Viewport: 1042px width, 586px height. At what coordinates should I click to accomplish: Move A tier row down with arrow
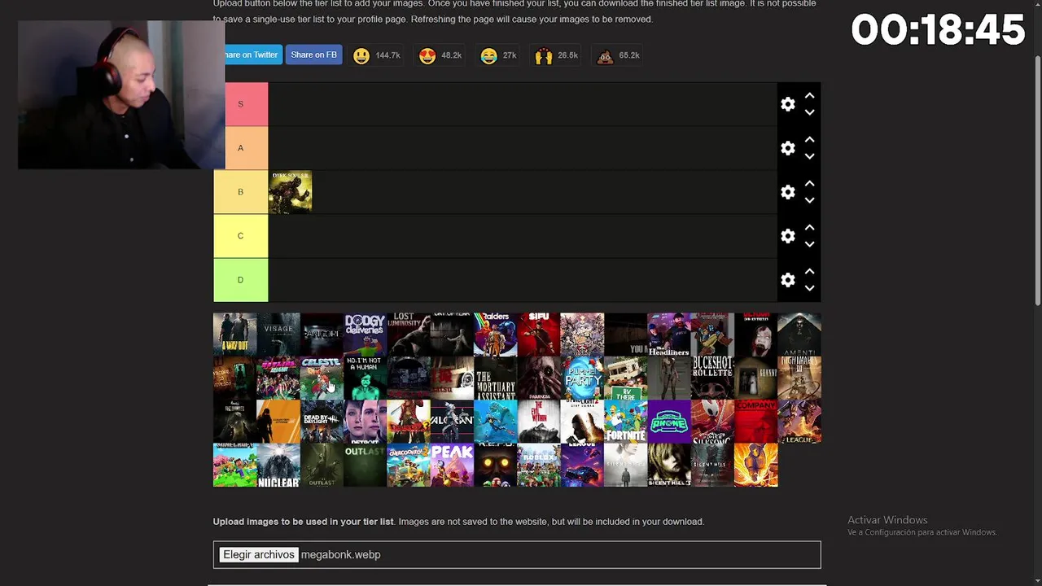tap(809, 156)
